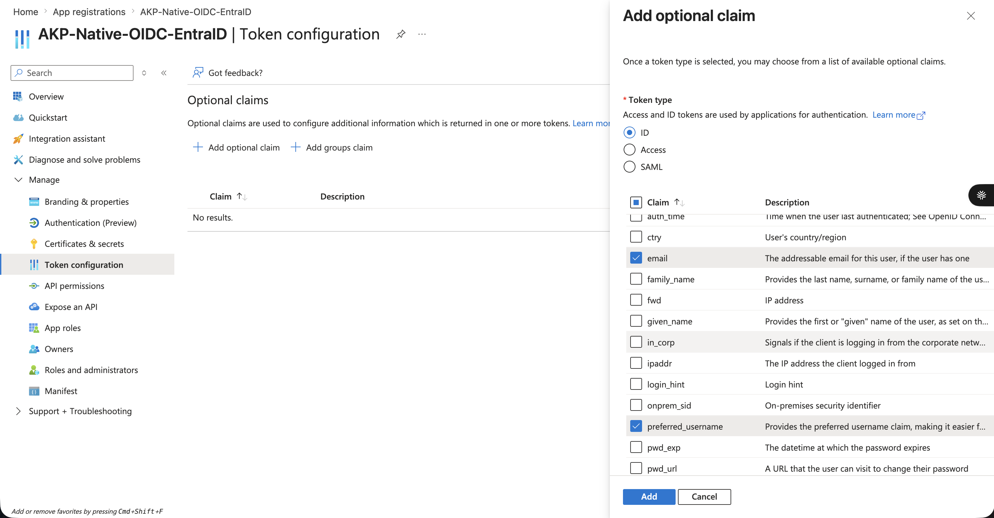Viewport: 994px width, 518px height.
Task: Click the Manifest icon
Action: 34,391
